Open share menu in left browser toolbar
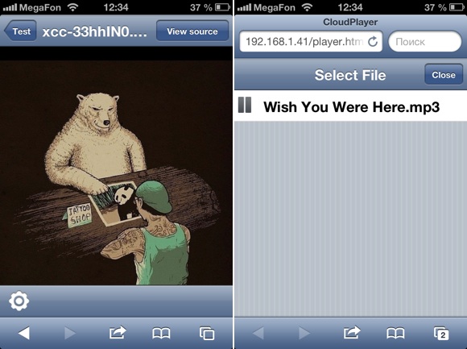 118,332
